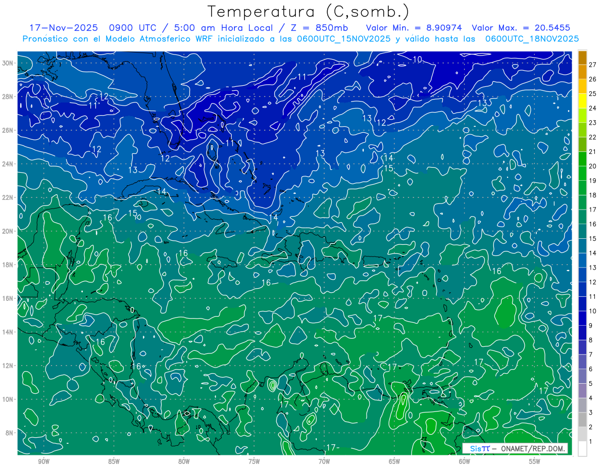
Task: Click the 90W longitude axis label
Action: pyautogui.click(x=43, y=461)
